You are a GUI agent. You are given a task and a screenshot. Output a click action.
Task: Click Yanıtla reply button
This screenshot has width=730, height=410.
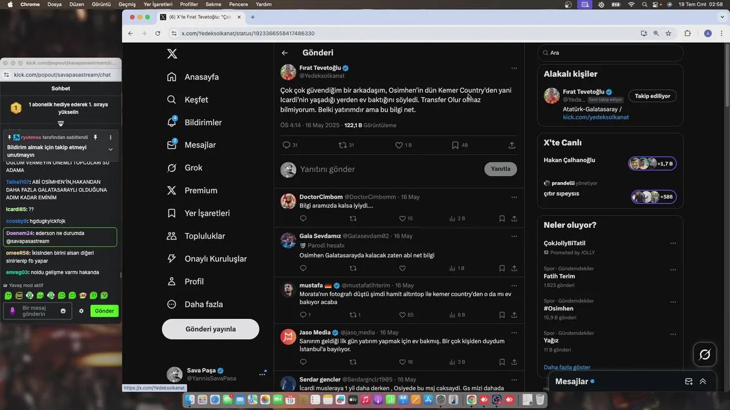(x=501, y=169)
